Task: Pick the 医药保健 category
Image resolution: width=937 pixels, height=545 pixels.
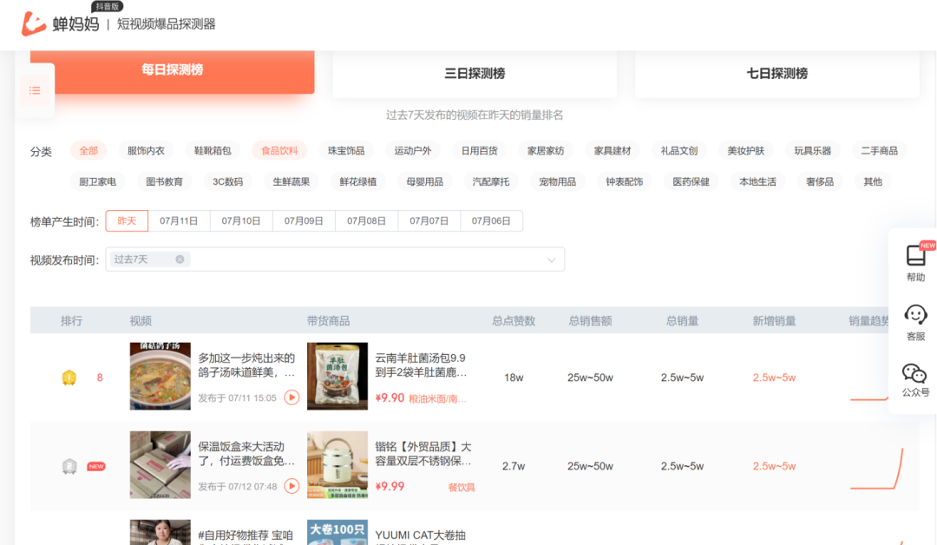Action: tap(691, 181)
